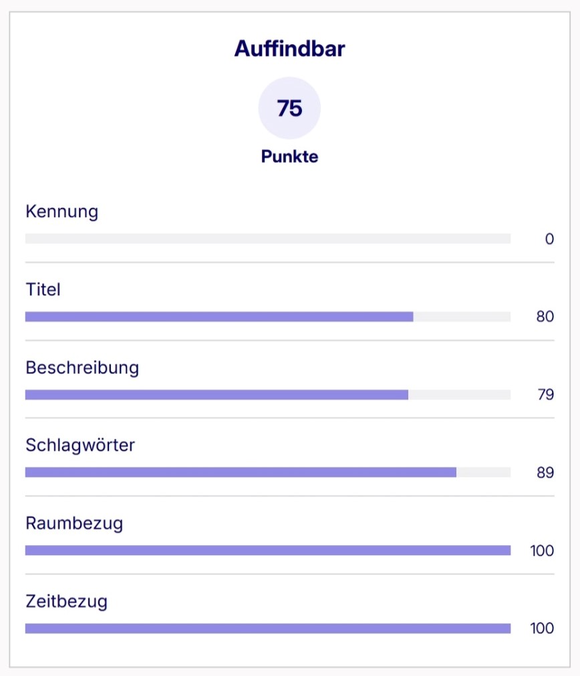Click the Schlagwörter score value 89
This screenshot has height=676, width=580.
coord(545,473)
